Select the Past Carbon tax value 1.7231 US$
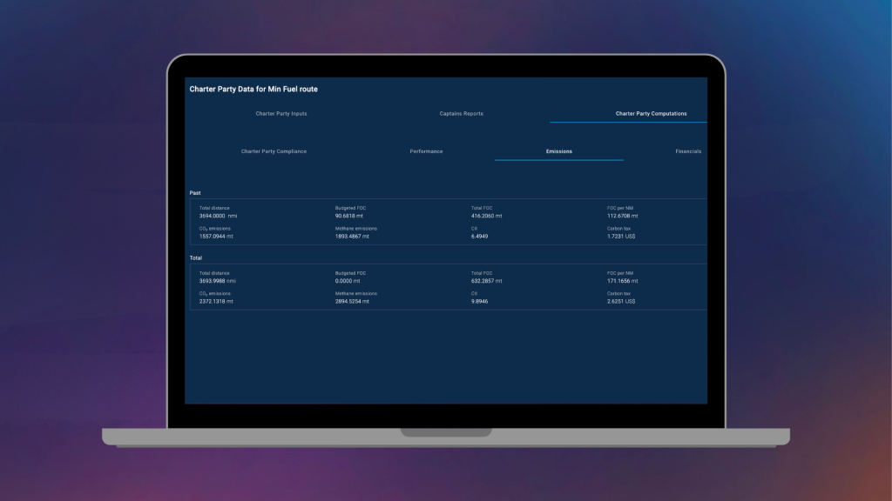Screen dimensions: 892x501 point(620,236)
